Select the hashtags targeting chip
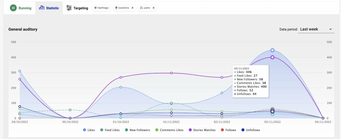This screenshot has width=341, height=139. 102,8
